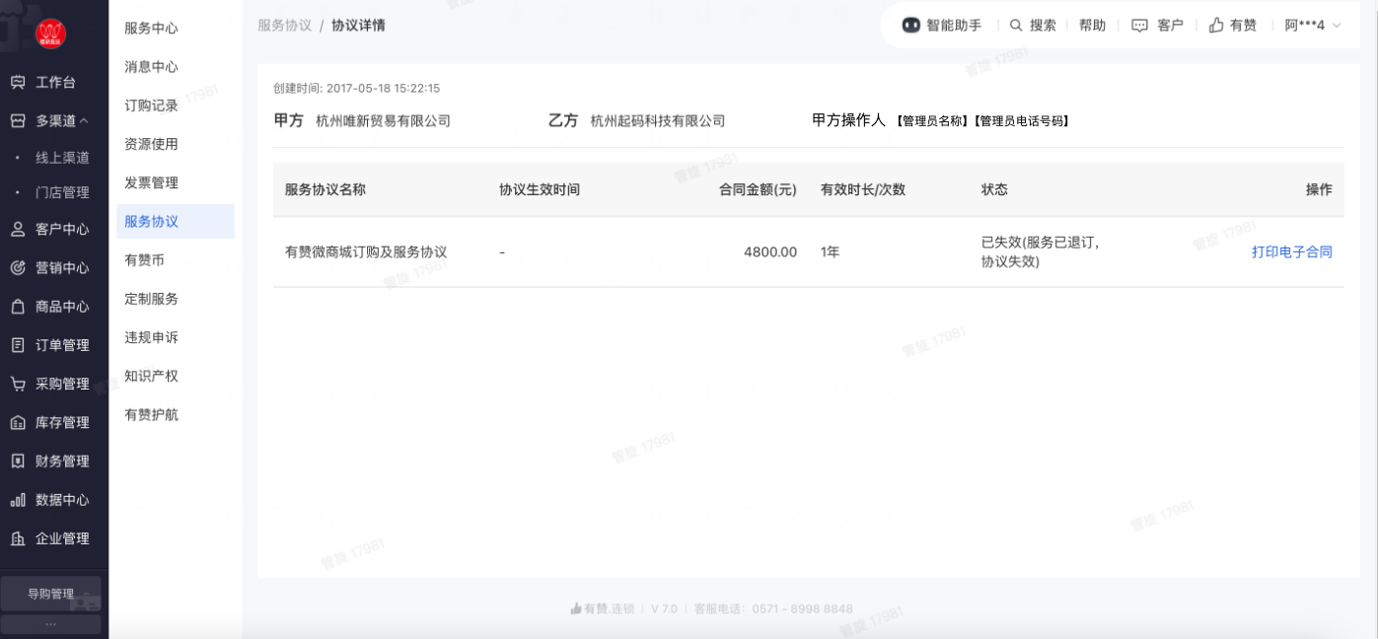Collapse the 多渠道 menu group

click(x=62, y=121)
